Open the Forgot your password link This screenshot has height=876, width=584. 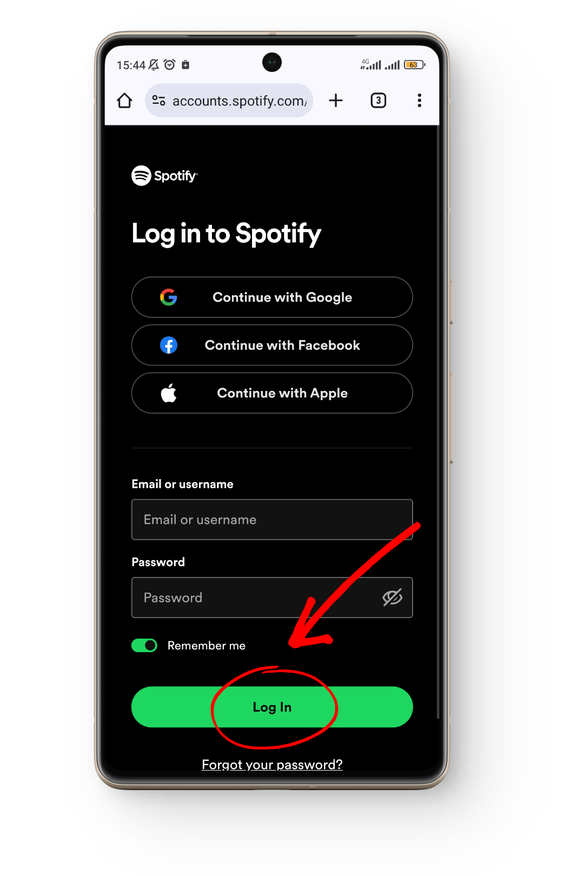[x=272, y=765]
